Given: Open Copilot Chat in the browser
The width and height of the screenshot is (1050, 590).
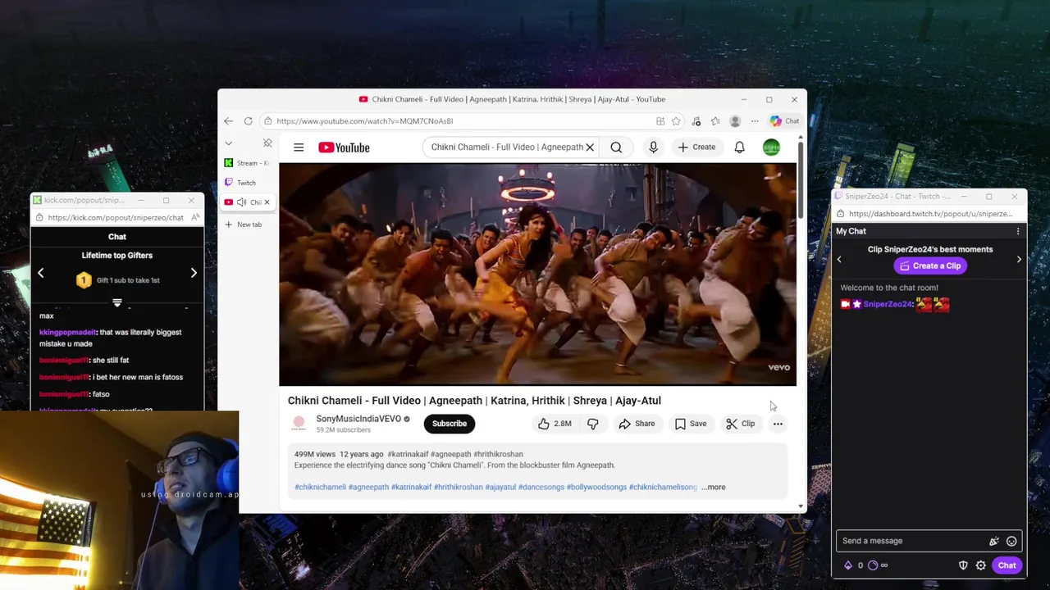Looking at the screenshot, I should point(784,121).
